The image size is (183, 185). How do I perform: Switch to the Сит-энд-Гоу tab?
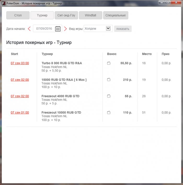point(66,15)
